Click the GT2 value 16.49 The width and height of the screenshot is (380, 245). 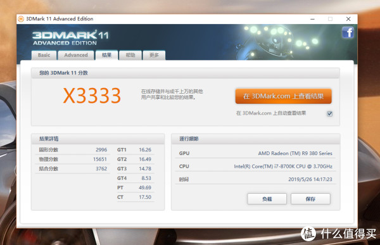coord(145,159)
